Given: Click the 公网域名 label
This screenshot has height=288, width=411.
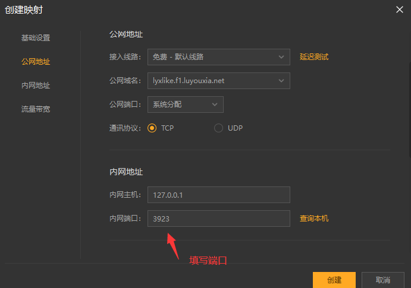Looking at the screenshot, I should (x=125, y=81).
